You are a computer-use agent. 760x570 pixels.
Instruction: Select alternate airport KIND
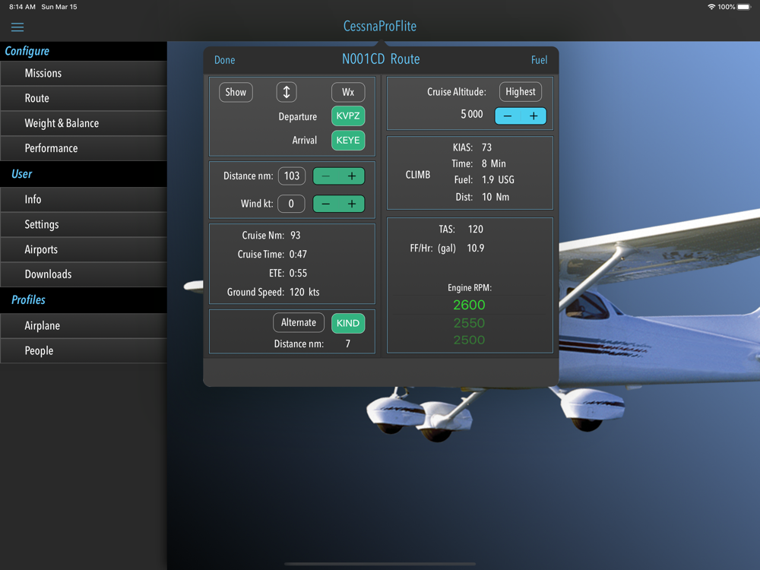pyautogui.click(x=348, y=323)
